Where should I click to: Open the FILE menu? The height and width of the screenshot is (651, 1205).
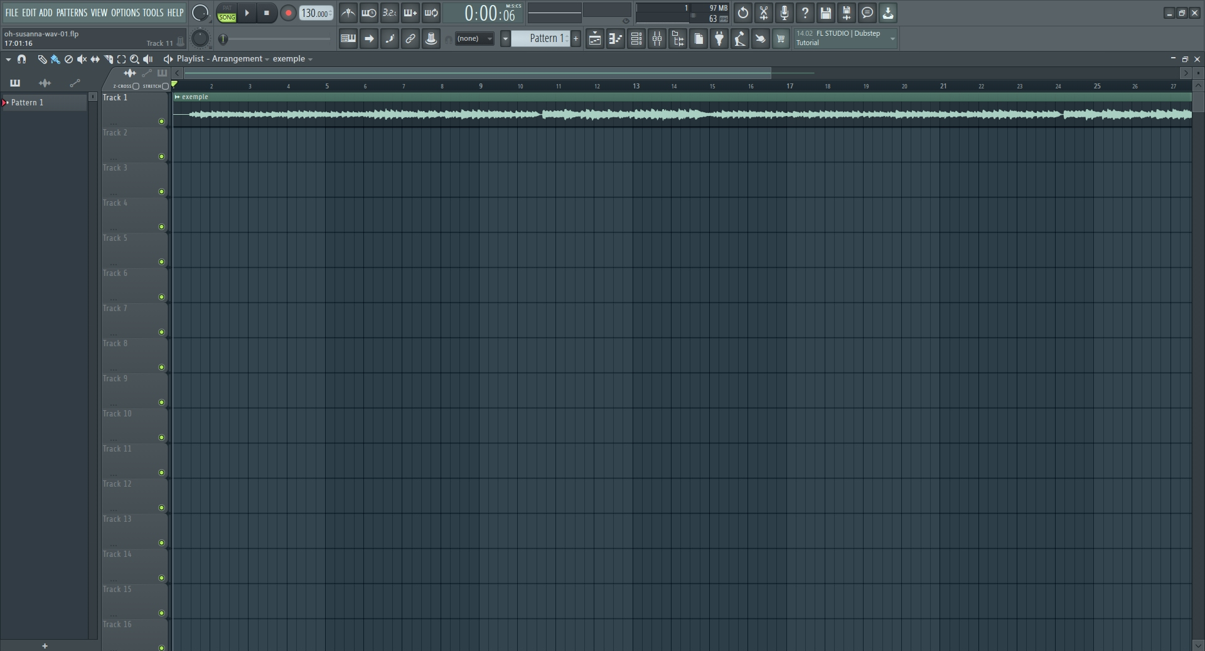11,13
